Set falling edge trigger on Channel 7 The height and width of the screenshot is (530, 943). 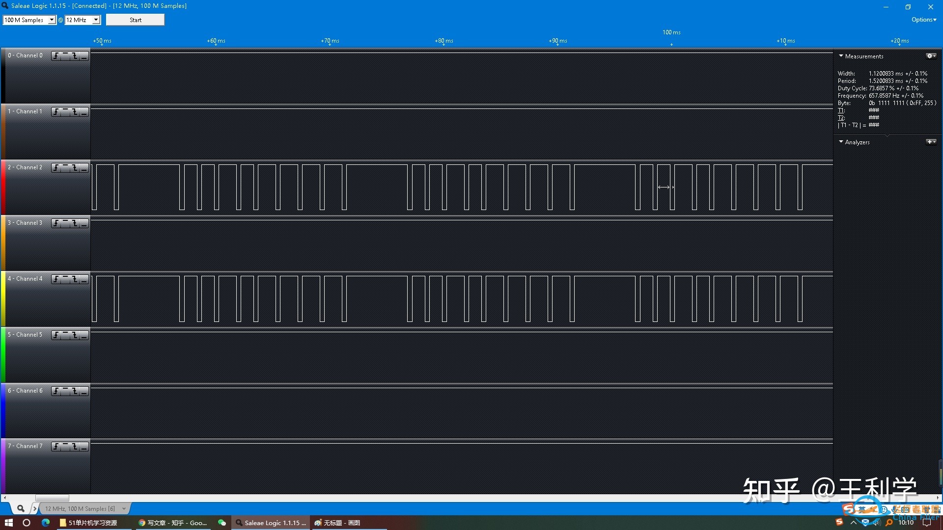pyautogui.click(x=75, y=447)
